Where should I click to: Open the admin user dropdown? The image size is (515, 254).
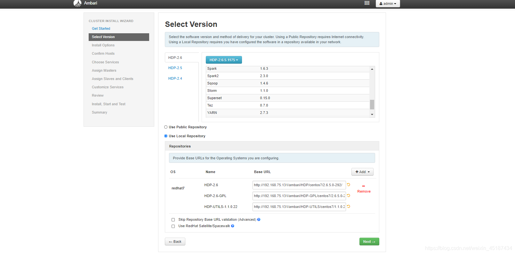click(388, 4)
